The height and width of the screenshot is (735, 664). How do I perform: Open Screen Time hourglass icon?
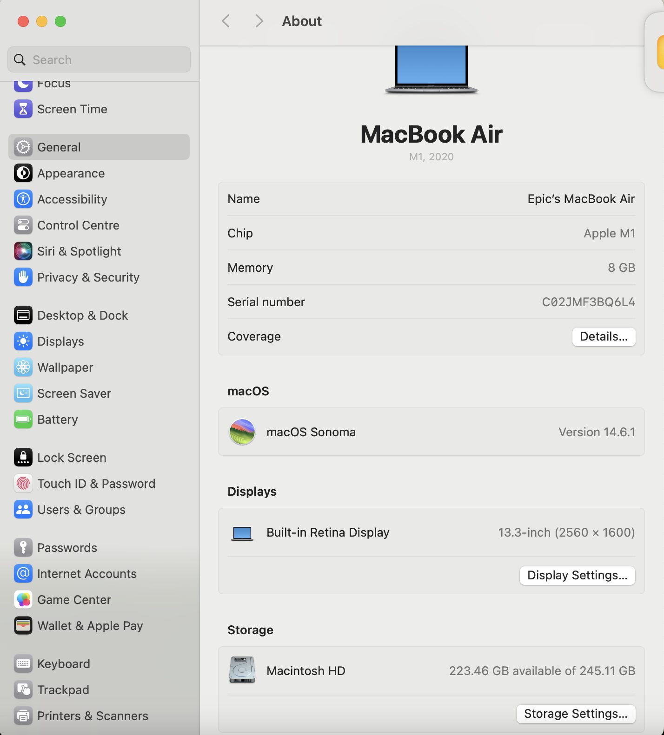(23, 109)
